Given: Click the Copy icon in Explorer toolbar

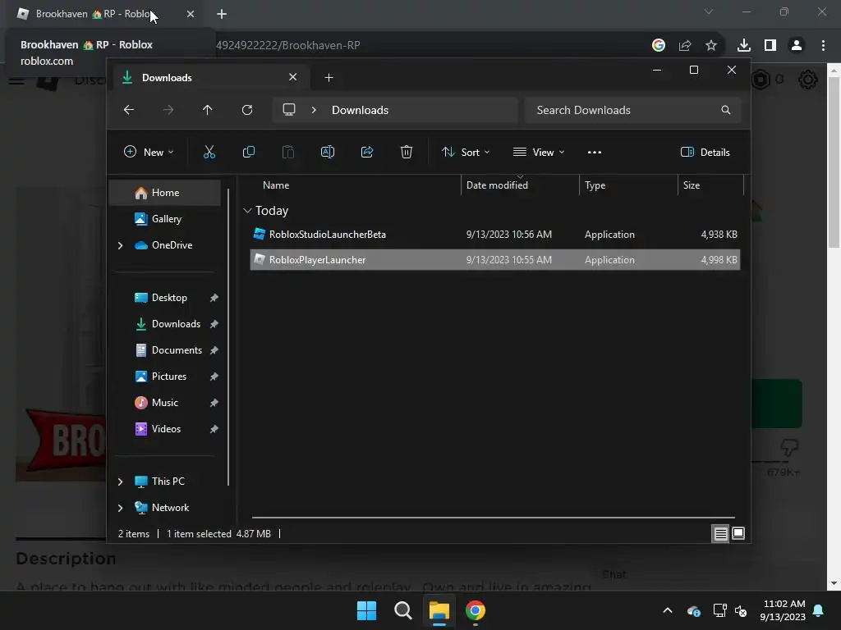Looking at the screenshot, I should 248,152.
